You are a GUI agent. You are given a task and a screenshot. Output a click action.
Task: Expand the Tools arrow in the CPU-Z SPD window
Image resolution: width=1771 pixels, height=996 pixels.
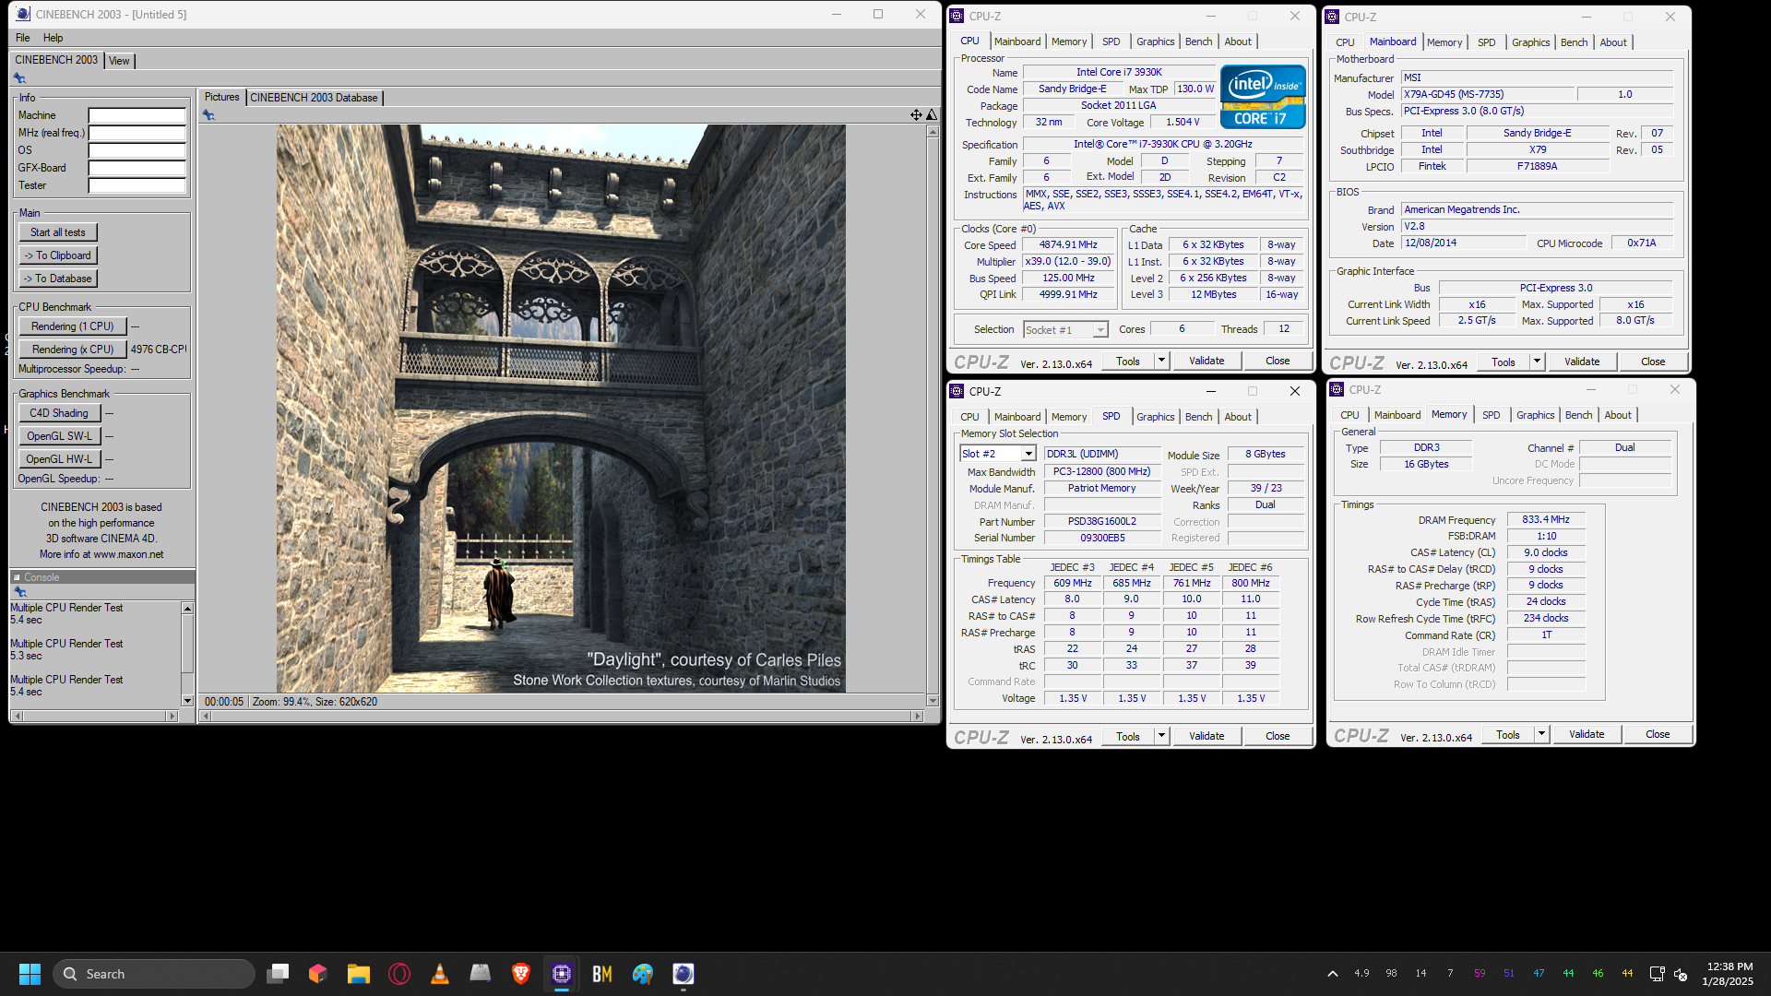(x=1162, y=736)
